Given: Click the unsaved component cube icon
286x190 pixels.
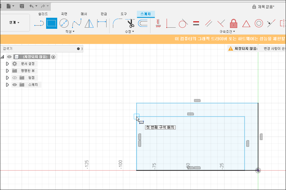Looking at the screenshot, I should tap(17, 57).
